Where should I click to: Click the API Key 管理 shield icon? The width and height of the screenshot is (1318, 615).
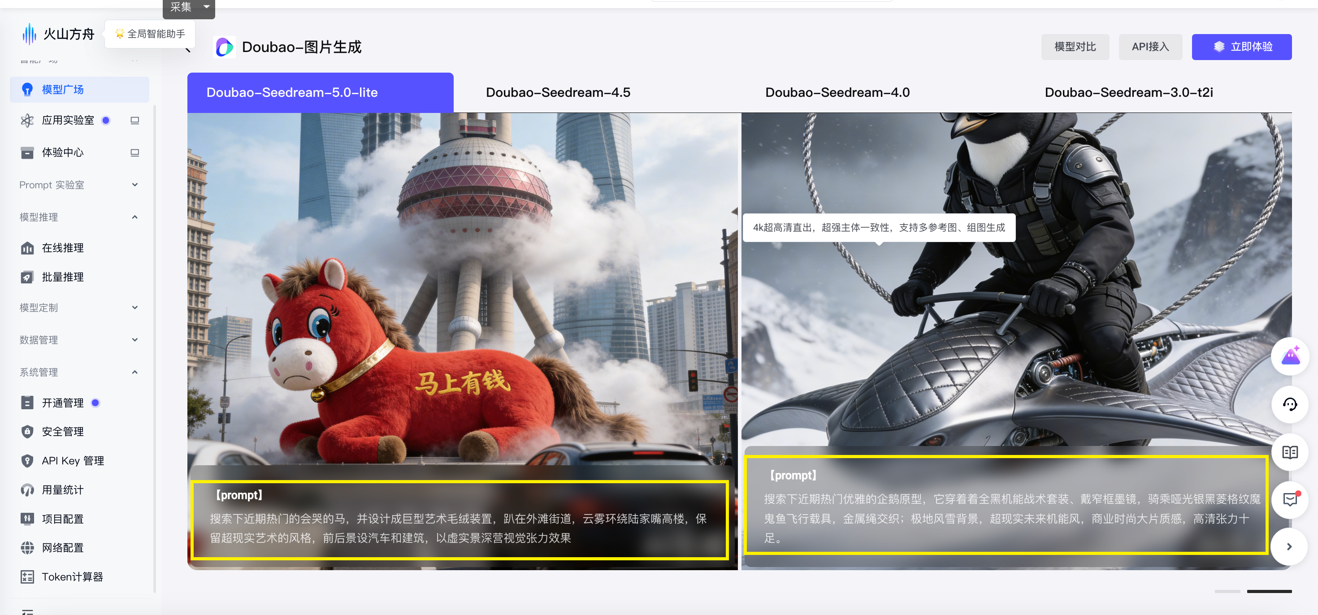(27, 461)
